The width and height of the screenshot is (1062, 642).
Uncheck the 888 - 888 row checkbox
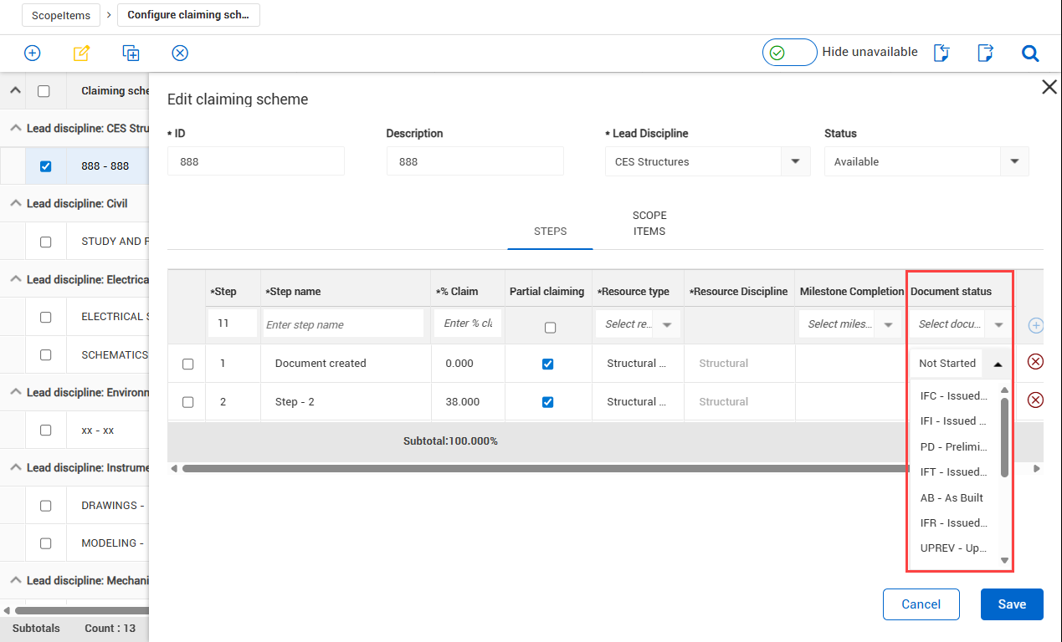coord(46,166)
